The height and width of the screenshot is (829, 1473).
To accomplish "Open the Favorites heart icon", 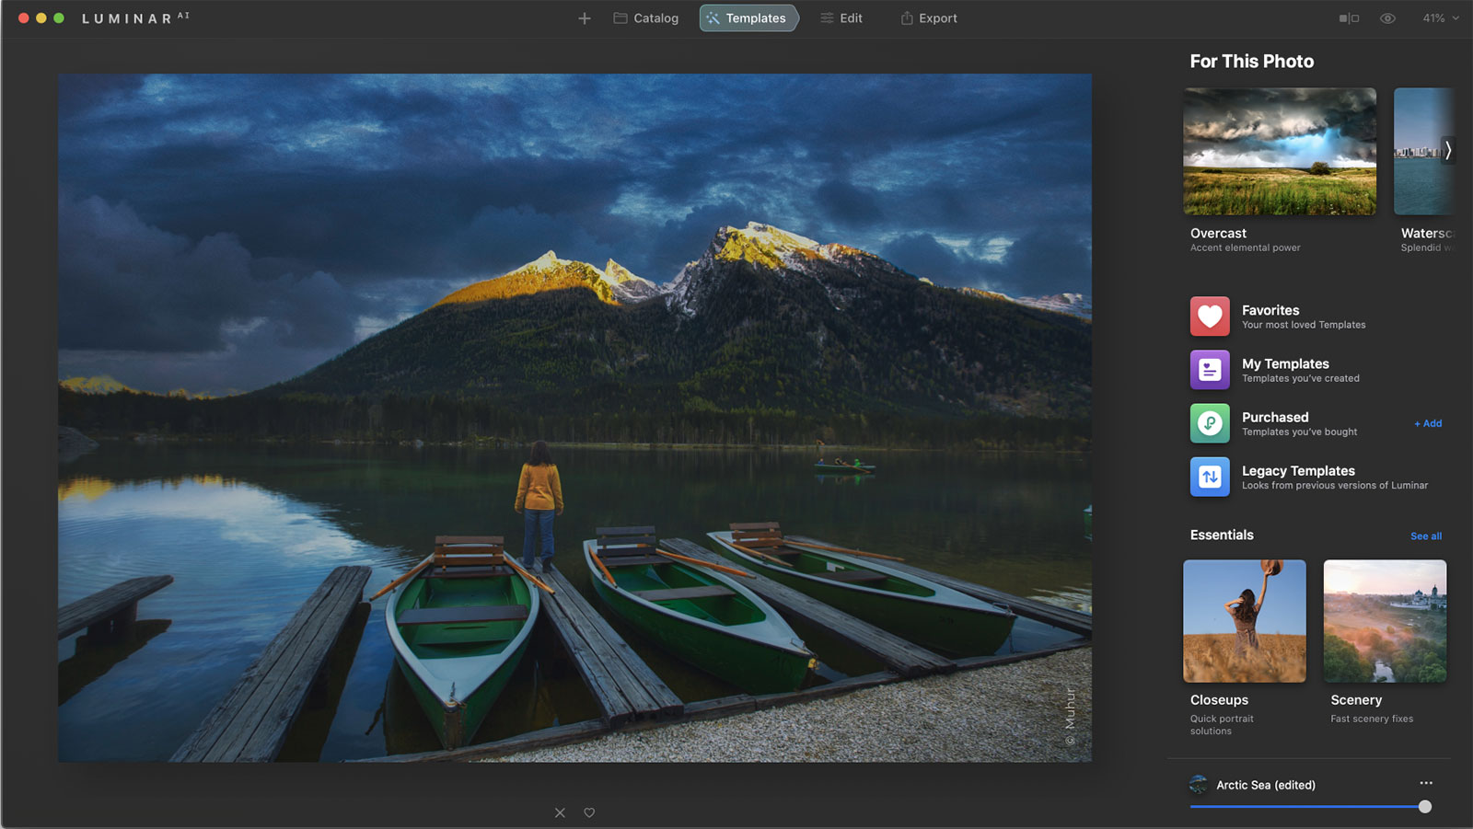I will point(1210,317).
